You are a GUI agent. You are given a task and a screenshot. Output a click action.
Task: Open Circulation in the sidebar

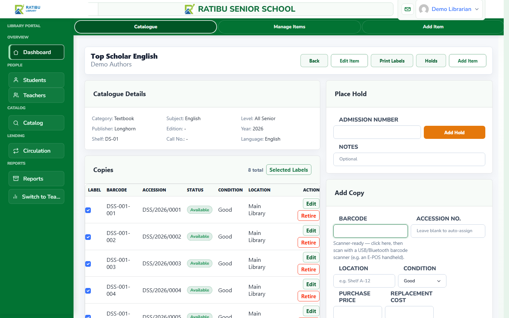[x=36, y=151]
